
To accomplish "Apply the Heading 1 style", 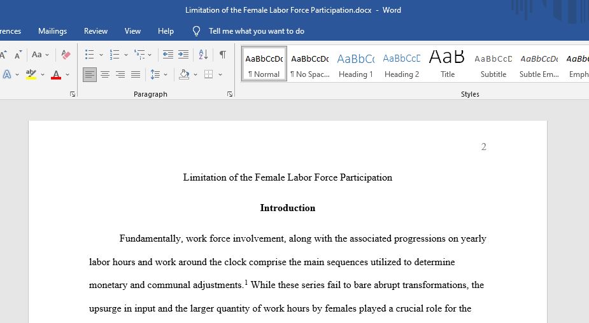I will 356,64.
